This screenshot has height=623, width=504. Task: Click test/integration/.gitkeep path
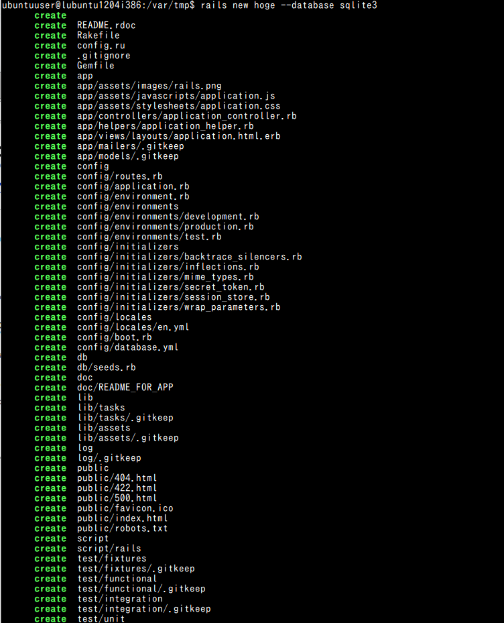tap(144, 609)
